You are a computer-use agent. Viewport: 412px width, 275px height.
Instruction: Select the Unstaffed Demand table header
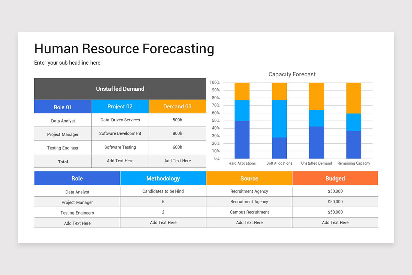click(x=120, y=89)
